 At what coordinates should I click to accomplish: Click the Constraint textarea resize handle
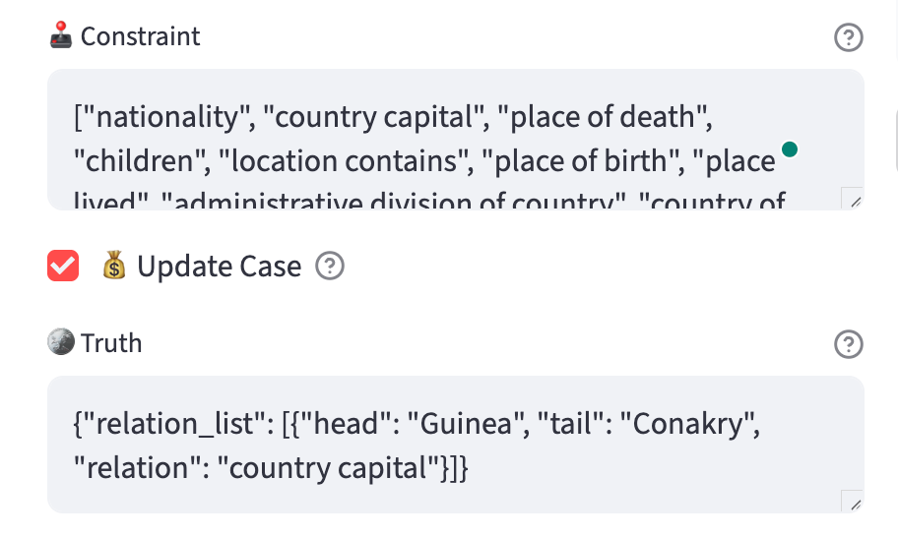coord(852,199)
